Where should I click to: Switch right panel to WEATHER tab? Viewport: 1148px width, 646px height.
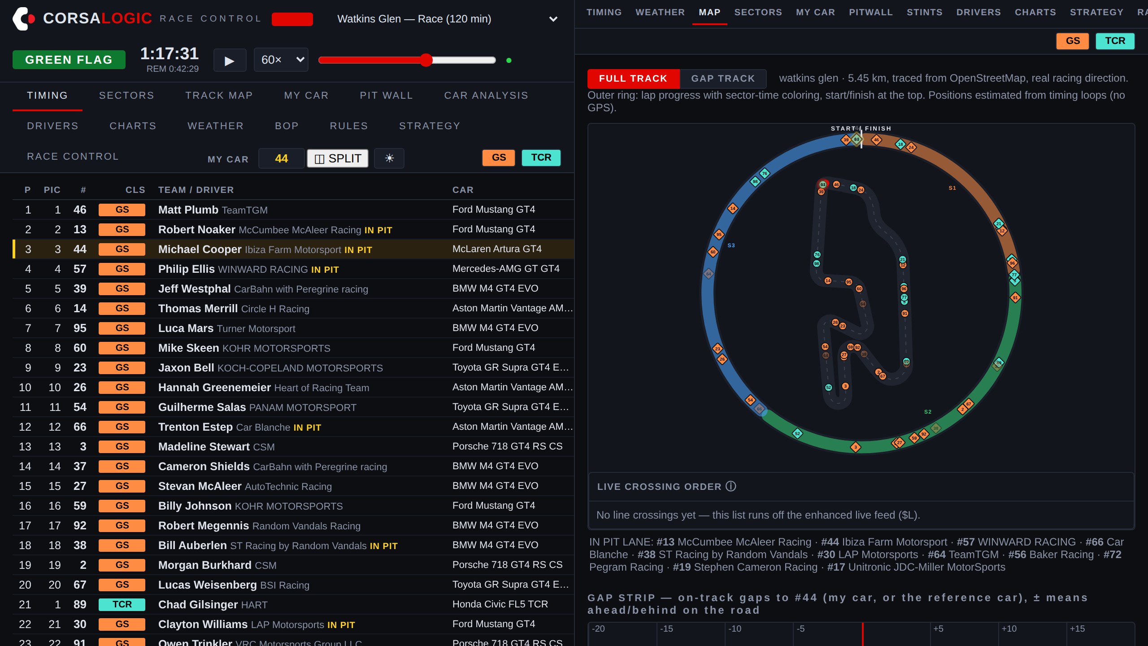[x=660, y=13]
